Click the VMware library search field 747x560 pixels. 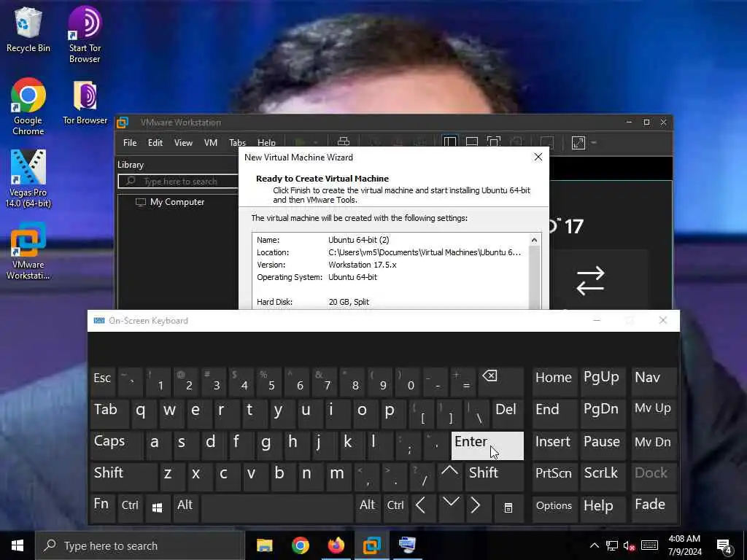178,182
